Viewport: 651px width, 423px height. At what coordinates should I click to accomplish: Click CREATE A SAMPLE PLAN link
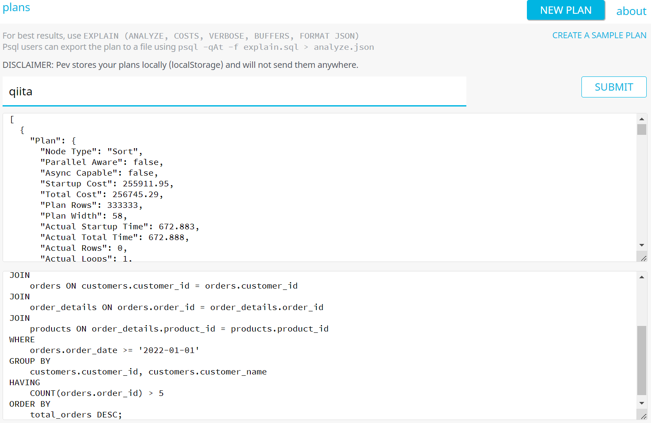click(x=599, y=35)
